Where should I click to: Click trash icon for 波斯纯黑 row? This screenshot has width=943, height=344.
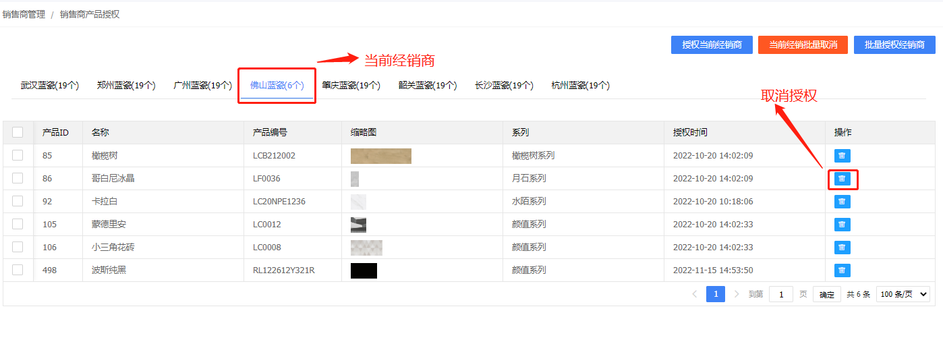[x=842, y=270]
